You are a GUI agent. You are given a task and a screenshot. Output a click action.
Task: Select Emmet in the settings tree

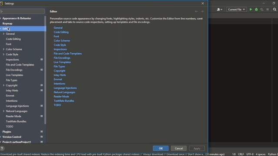click(10, 95)
